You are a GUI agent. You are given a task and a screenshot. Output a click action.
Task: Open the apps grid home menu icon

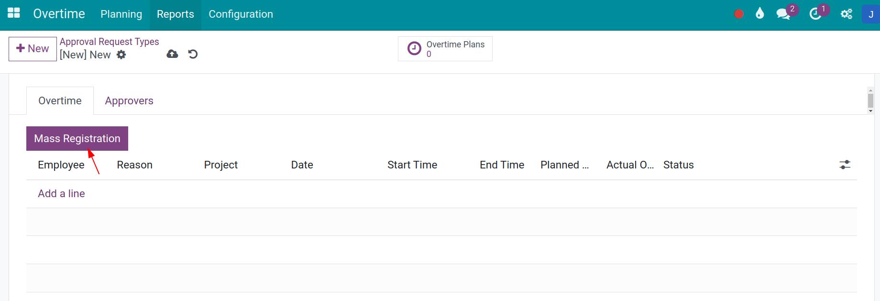point(14,13)
